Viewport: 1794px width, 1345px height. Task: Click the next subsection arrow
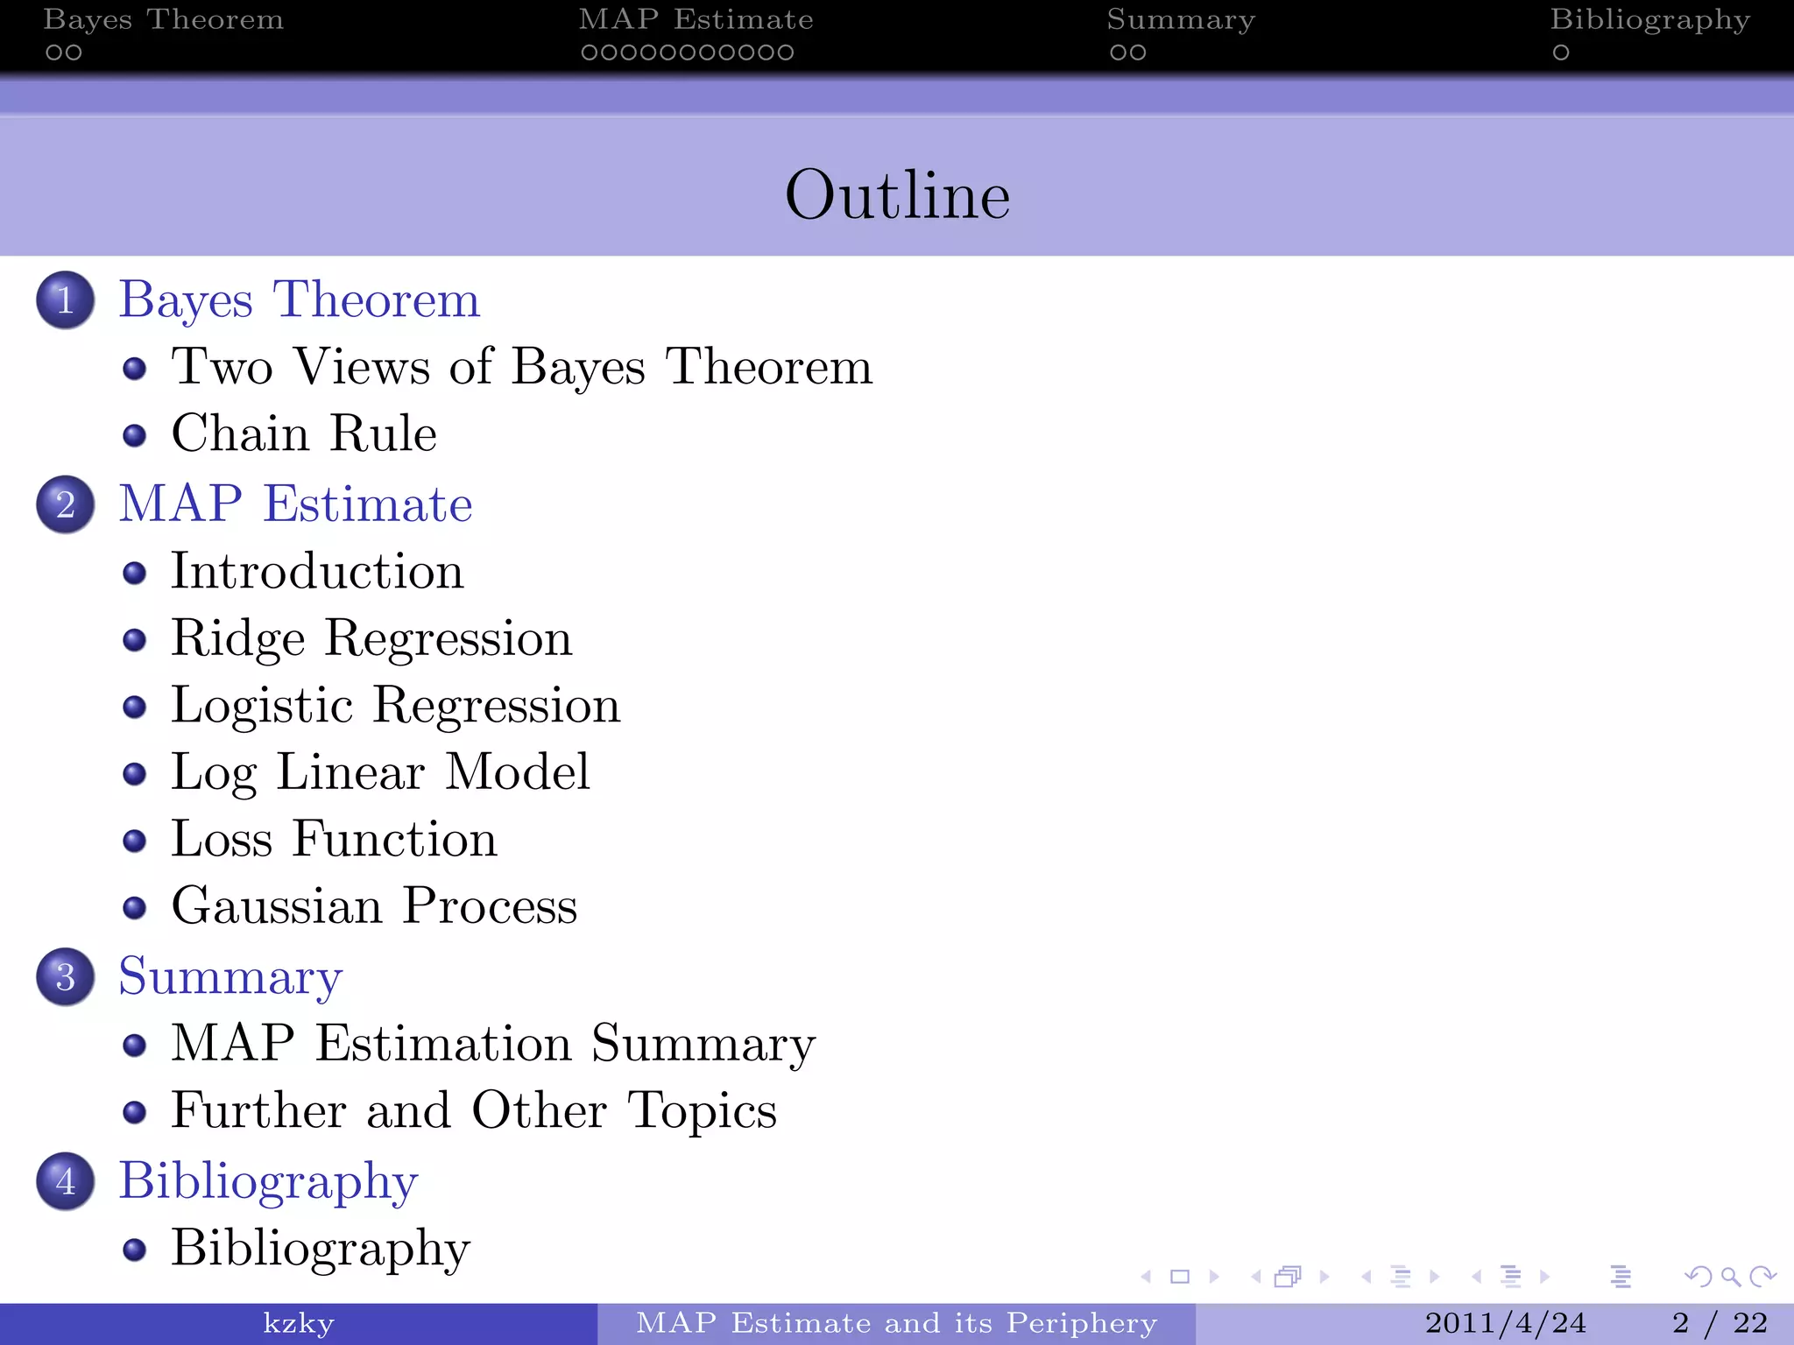pos(1435,1277)
